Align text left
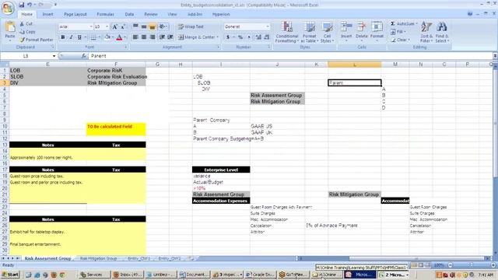498x280 pixels. tap(135, 37)
